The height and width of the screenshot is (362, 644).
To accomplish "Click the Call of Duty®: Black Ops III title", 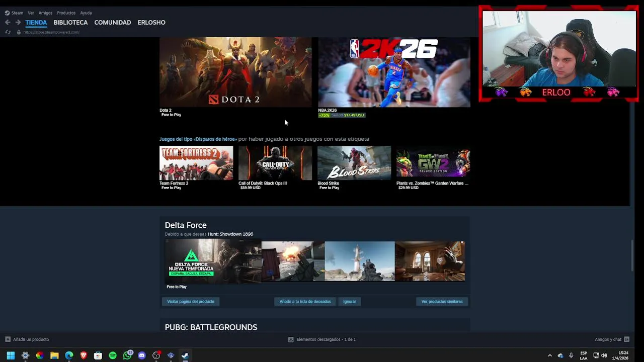I will click(263, 184).
